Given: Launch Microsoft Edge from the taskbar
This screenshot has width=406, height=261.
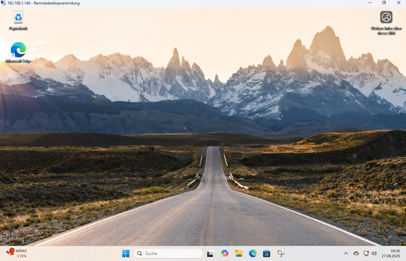Looking at the screenshot, I should 253,253.
